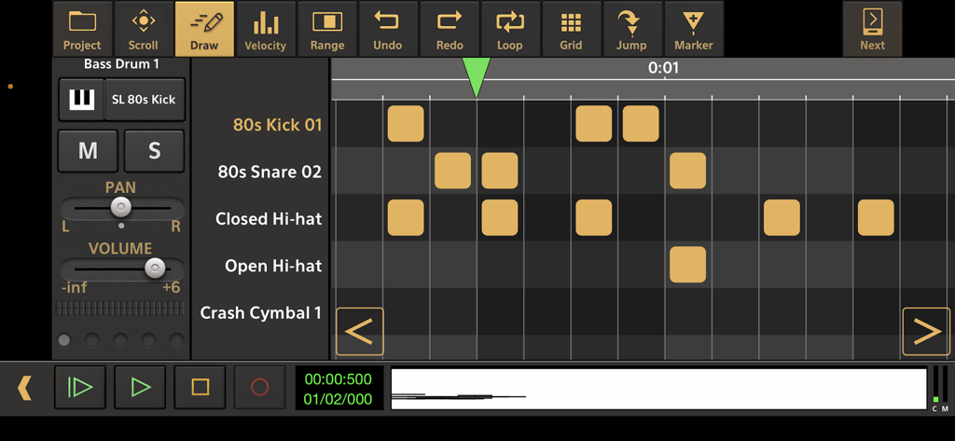955x441 pixels.
Task: Solo the Bass Drum 1 track
Action: pyautogui.click(x=154, y=151)
